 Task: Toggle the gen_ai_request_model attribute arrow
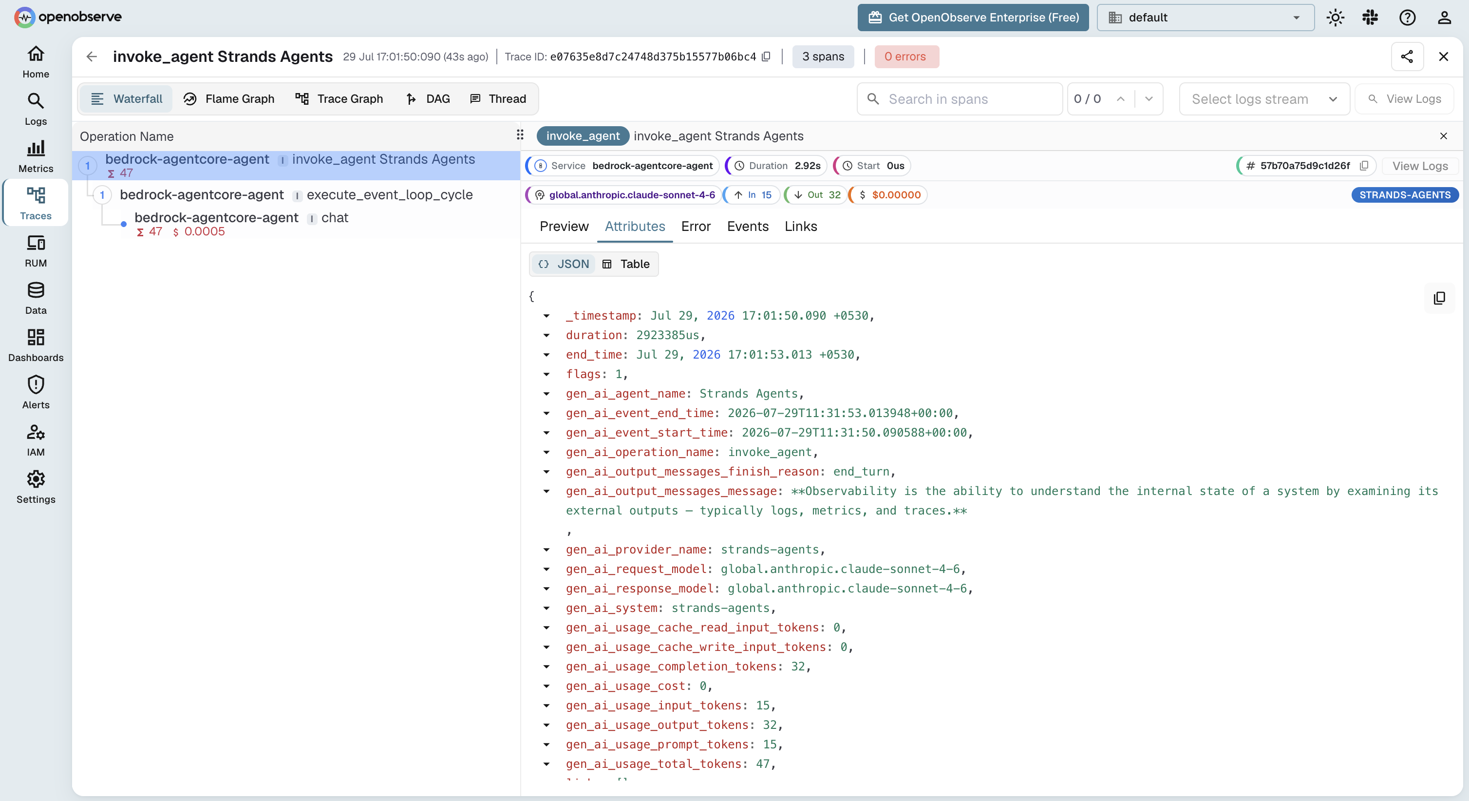(x=546, y=570)
